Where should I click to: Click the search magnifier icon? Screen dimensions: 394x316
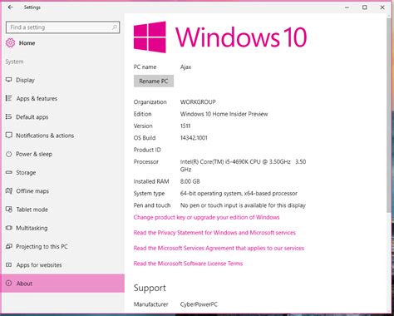click(x=115, y=27)
